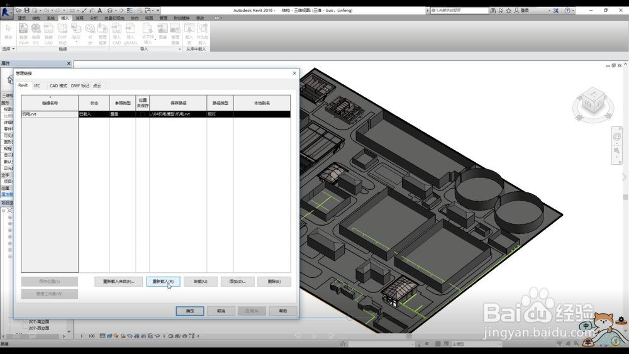The height and width of the screenshot is (354, 629).
Task: Open the Manage (管理) ribbon tab
Action: coord(164,18)
